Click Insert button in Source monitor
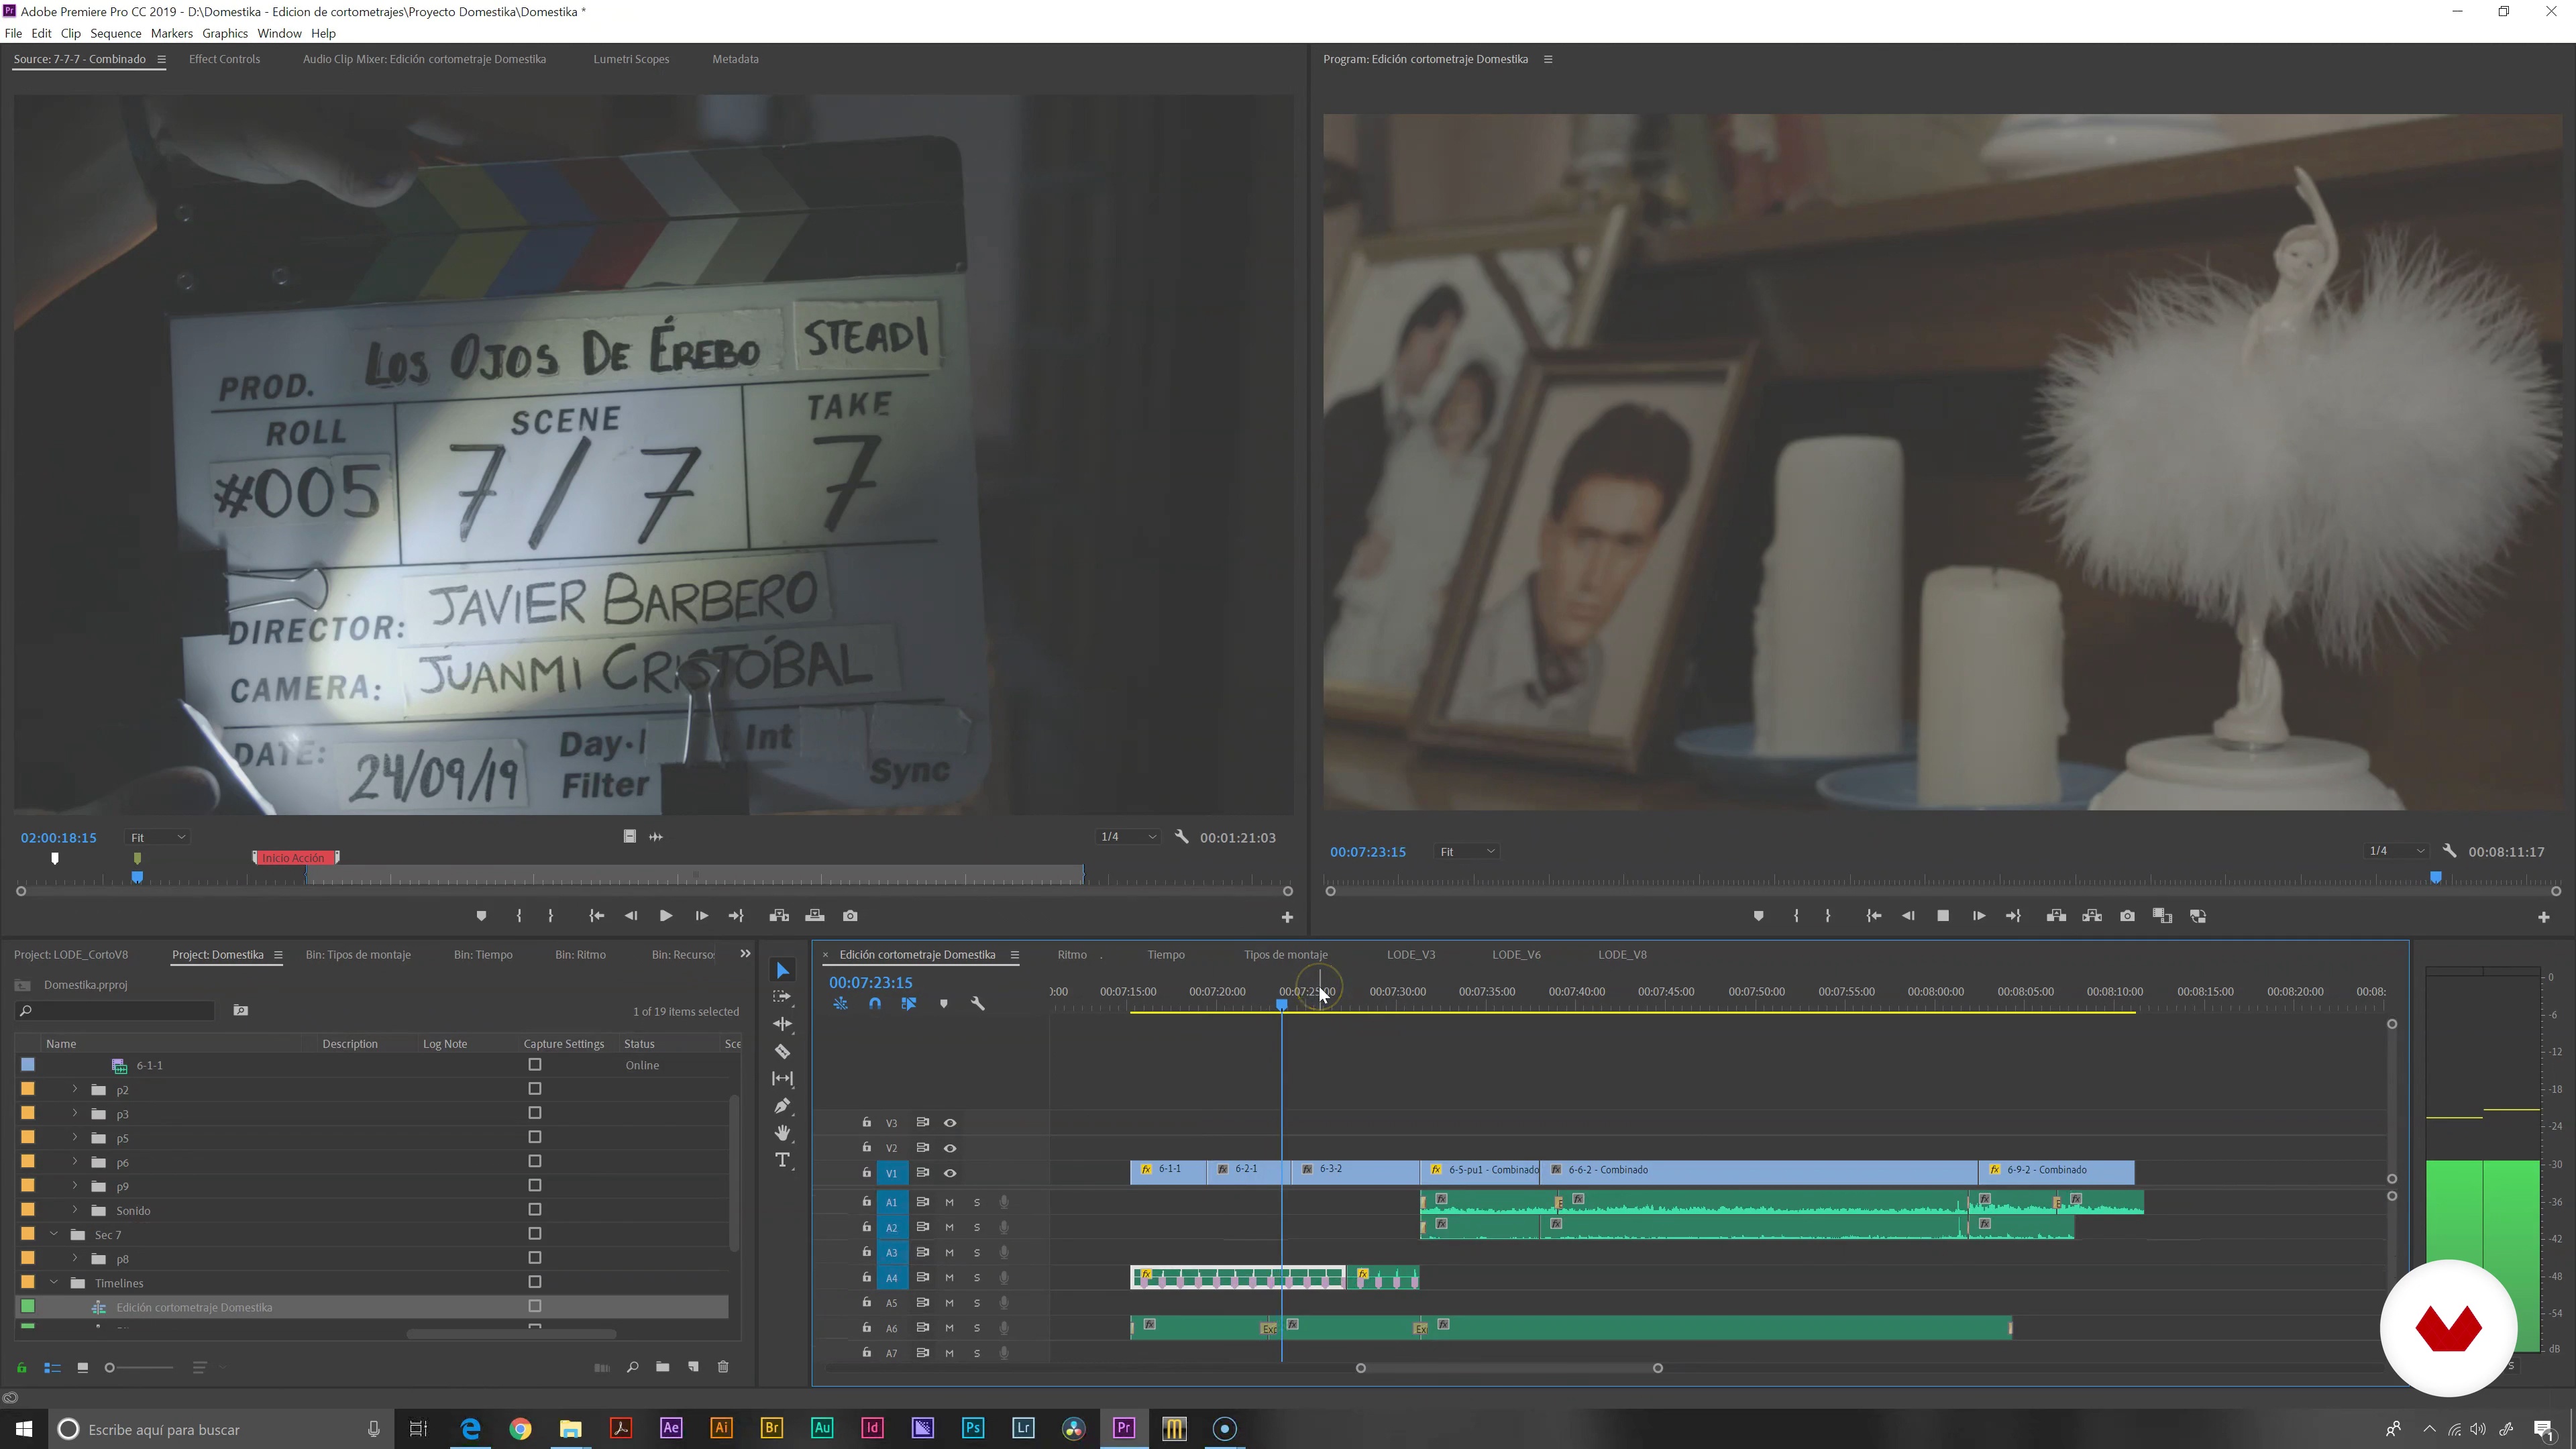 tap(779, 916)
